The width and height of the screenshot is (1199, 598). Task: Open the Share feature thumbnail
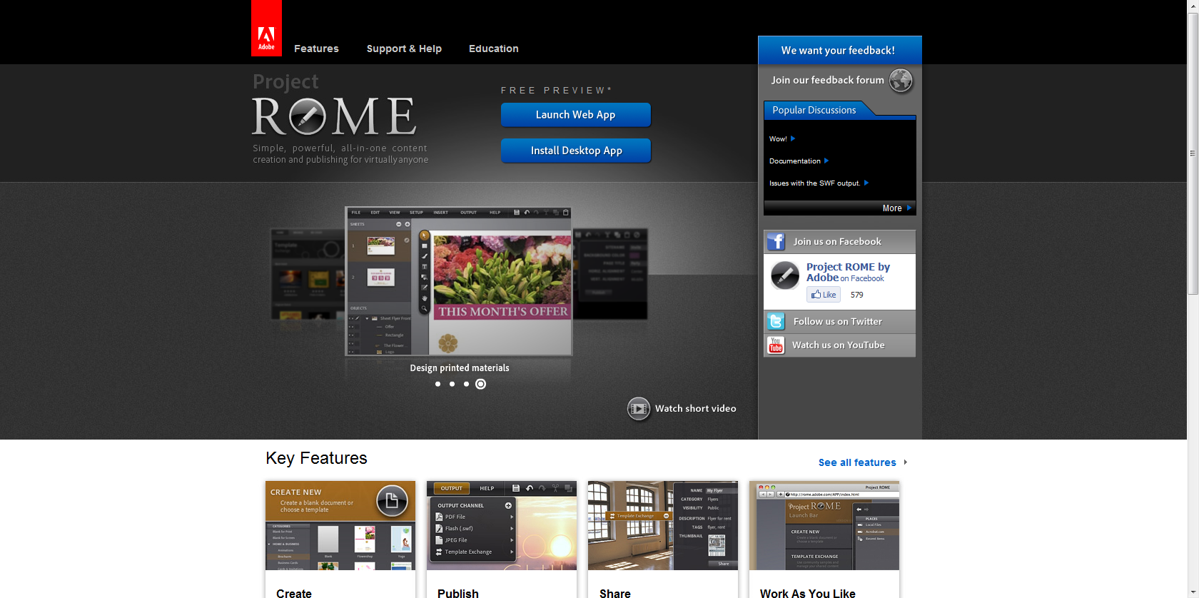tap(663, 525)
